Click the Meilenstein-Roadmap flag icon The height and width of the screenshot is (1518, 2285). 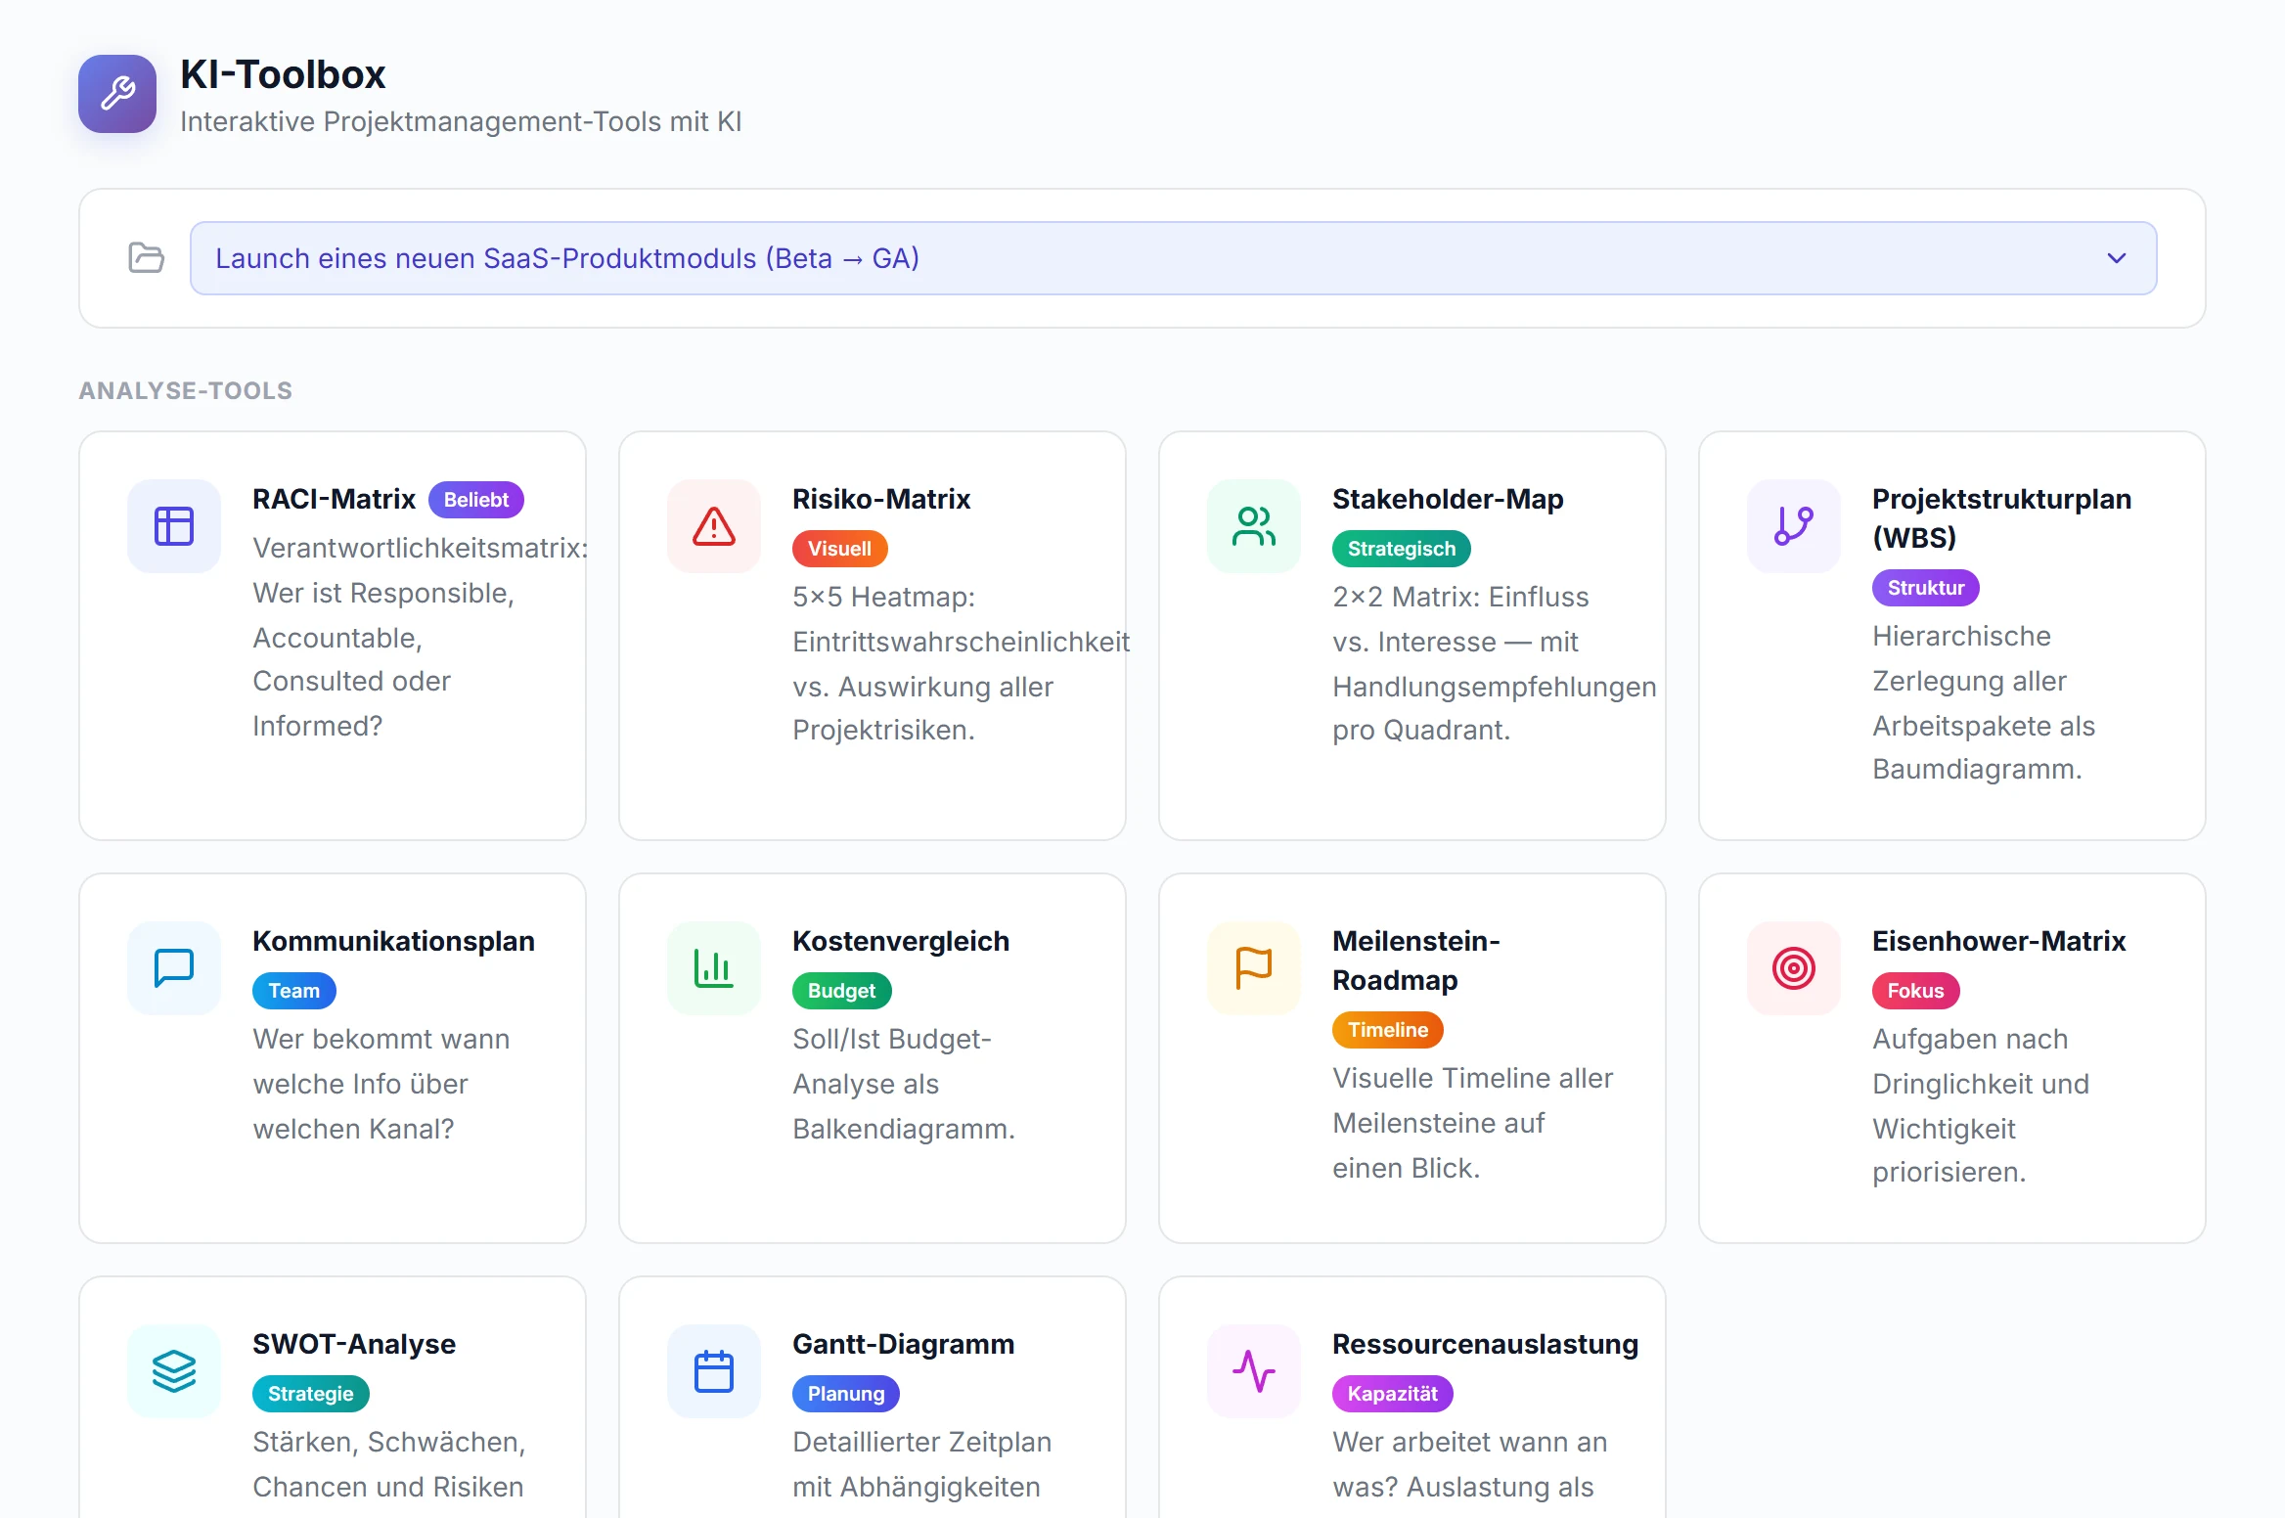click(1254, 968)
